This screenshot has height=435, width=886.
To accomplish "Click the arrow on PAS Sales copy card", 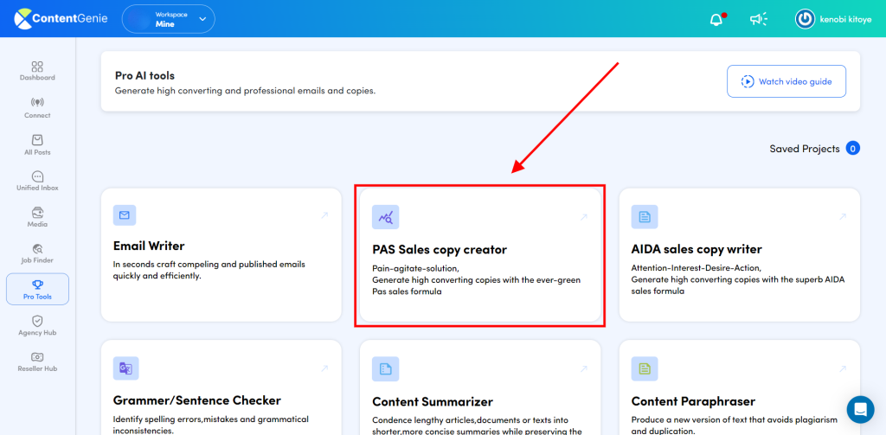I will point(584,217).
